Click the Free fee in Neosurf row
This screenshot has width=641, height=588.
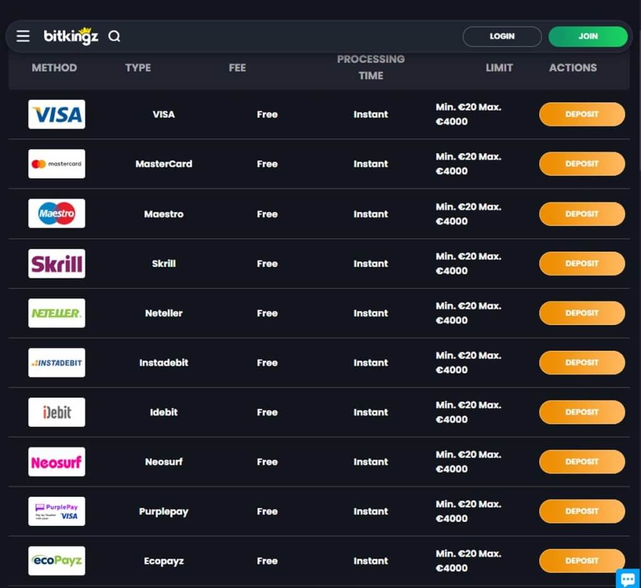tap(267, 462)
